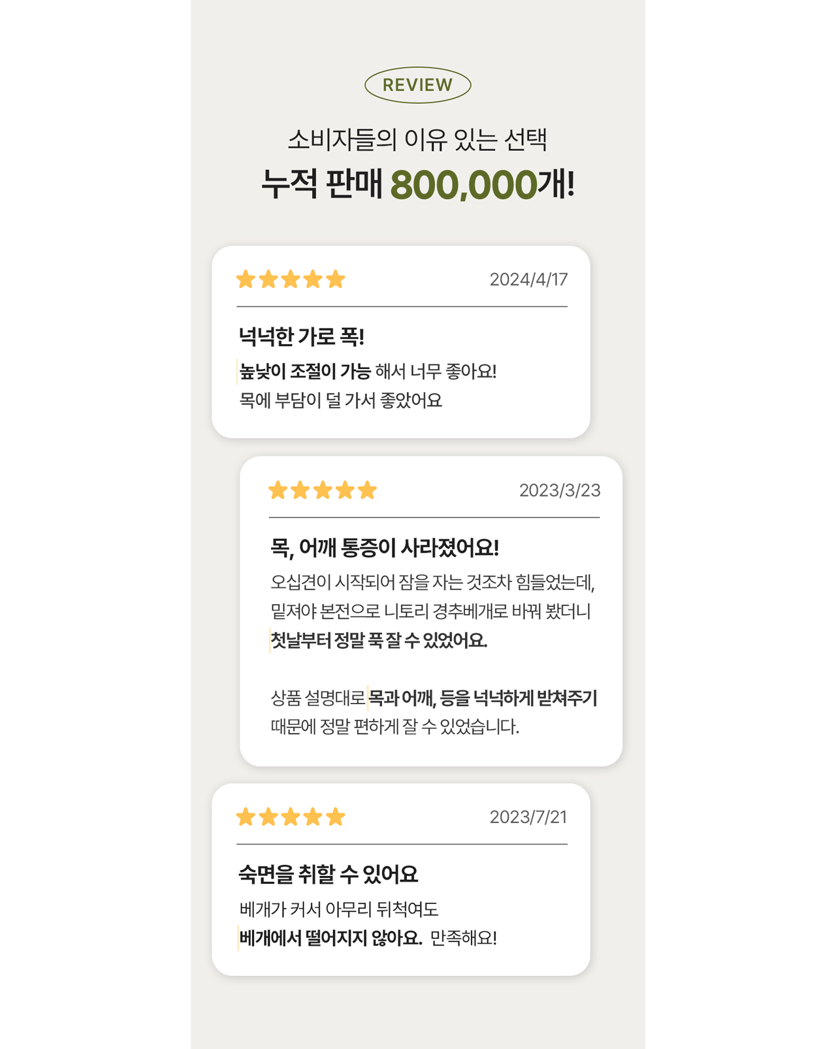Open the review titled 넉넉한 가로 폭!
Viewport: 836px width, 1049px height.
click(x=301, y=337)
